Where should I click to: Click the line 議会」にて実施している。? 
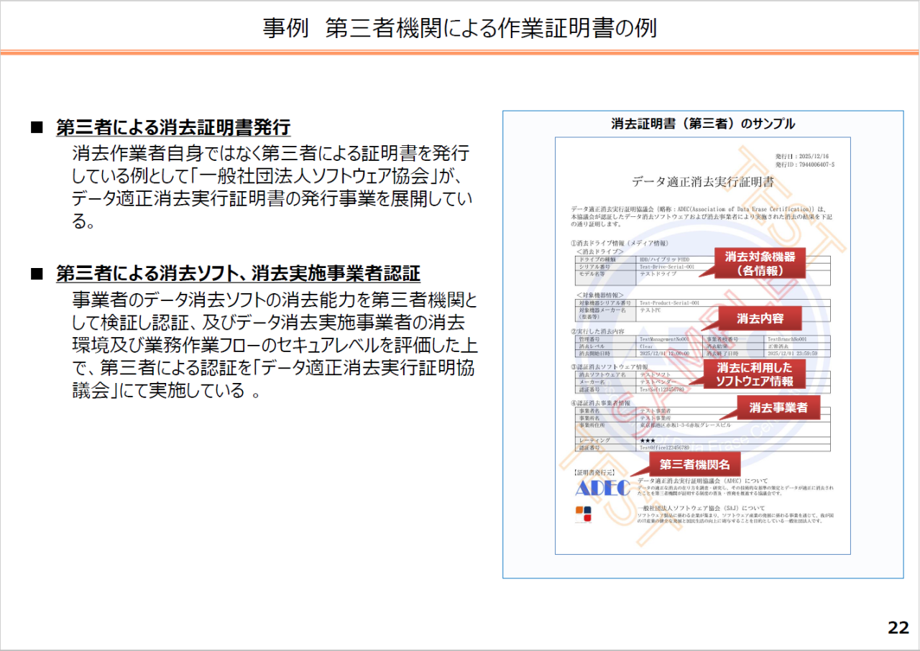[x=165, y=392]
